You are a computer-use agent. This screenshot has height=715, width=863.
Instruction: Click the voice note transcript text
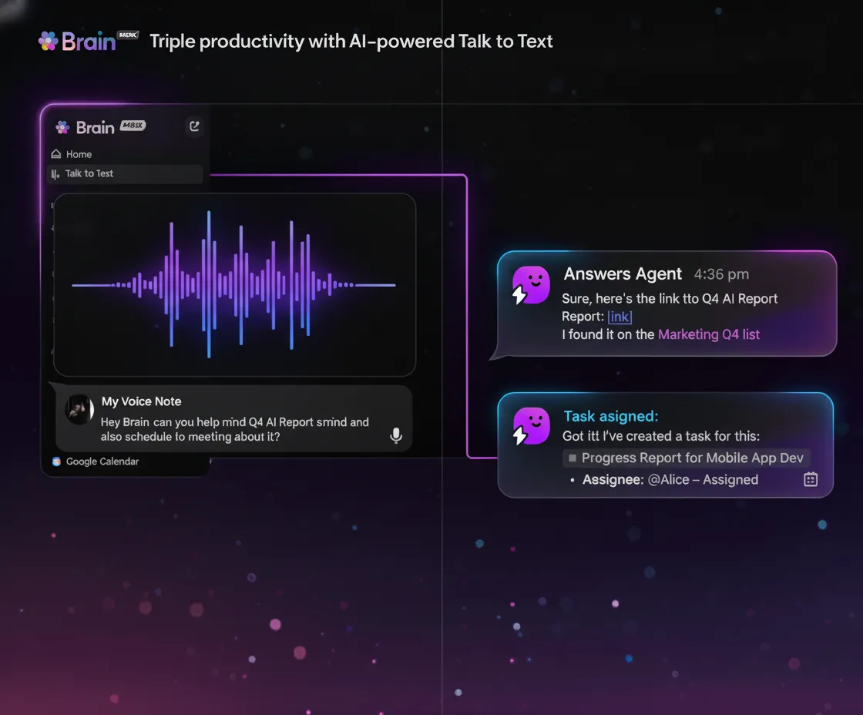pyautogui.click(x=235, y=429)
